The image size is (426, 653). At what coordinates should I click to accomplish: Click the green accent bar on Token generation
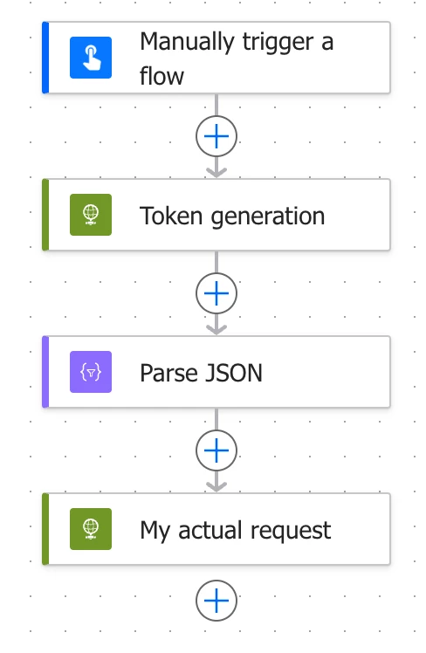tap(45, 215)
